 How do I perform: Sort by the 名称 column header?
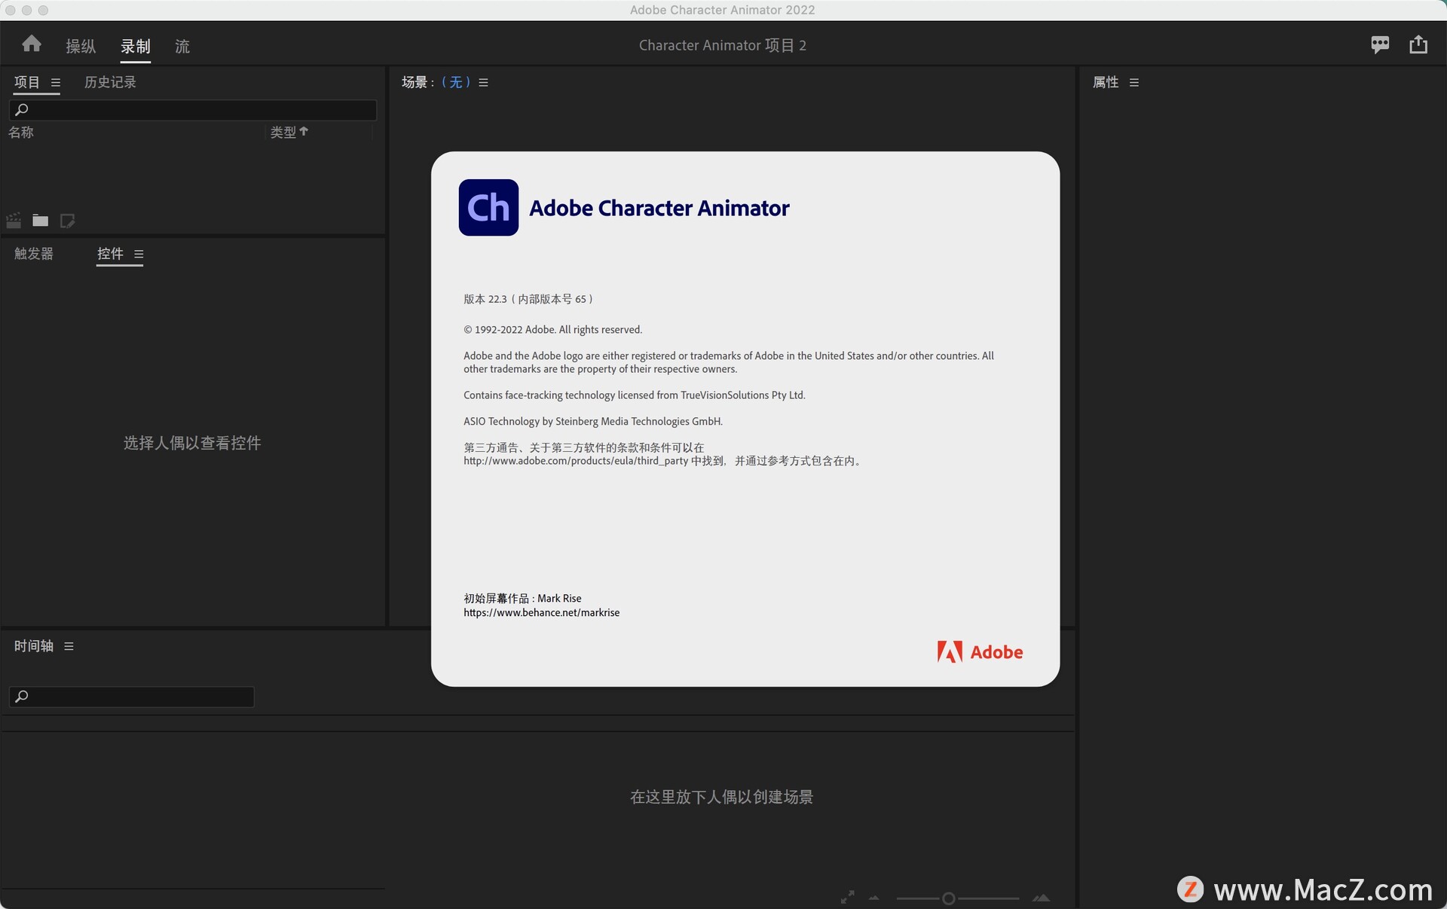21,133
